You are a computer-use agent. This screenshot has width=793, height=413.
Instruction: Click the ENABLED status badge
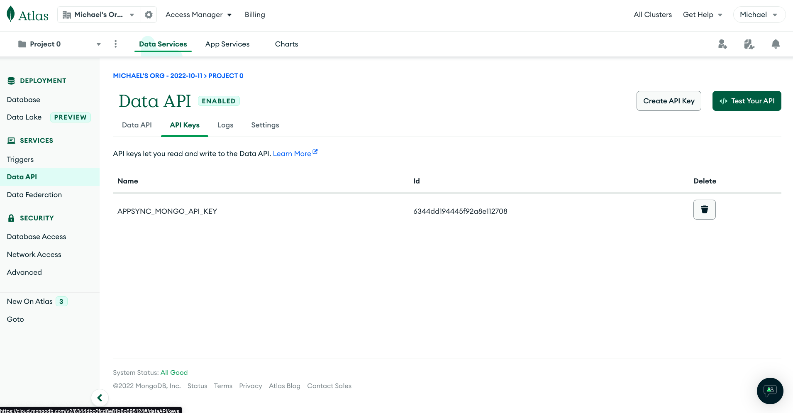(219, 101)
